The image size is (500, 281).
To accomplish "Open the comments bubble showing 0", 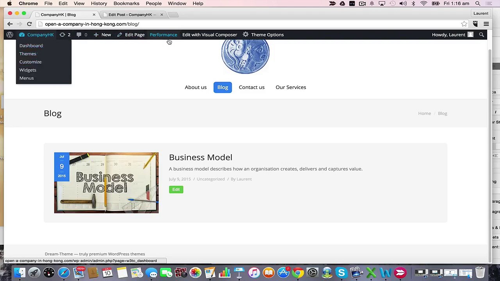I will (82, 35).
